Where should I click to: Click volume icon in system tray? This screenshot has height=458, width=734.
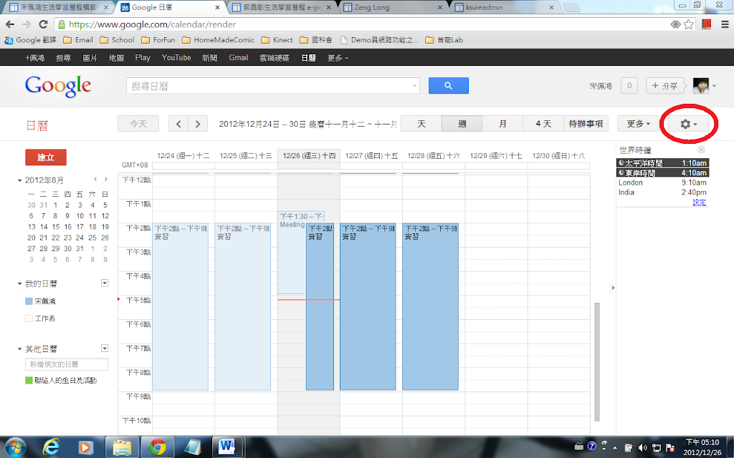tap(642, 447)
